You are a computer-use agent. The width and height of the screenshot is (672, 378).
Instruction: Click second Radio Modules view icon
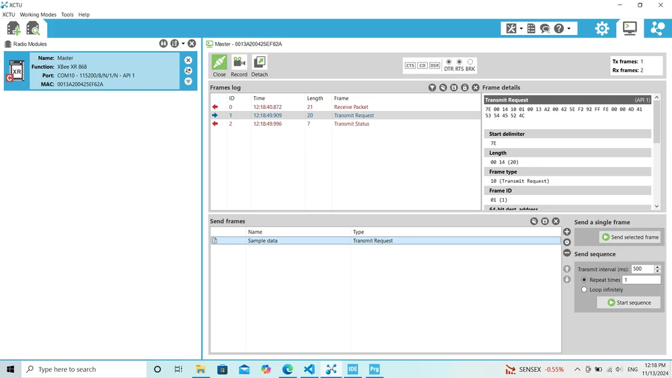[x=174, y=44]
